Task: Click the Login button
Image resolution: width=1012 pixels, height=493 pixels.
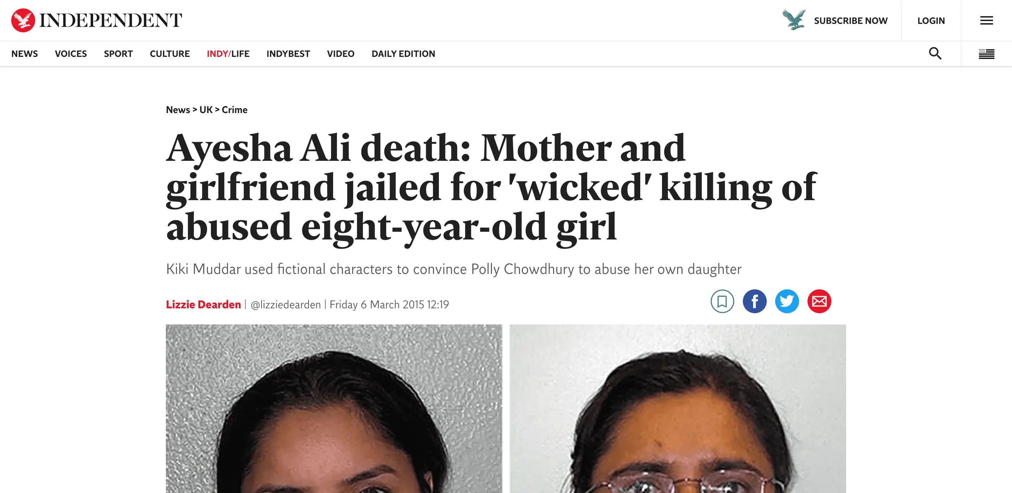Action: (931, 21)
